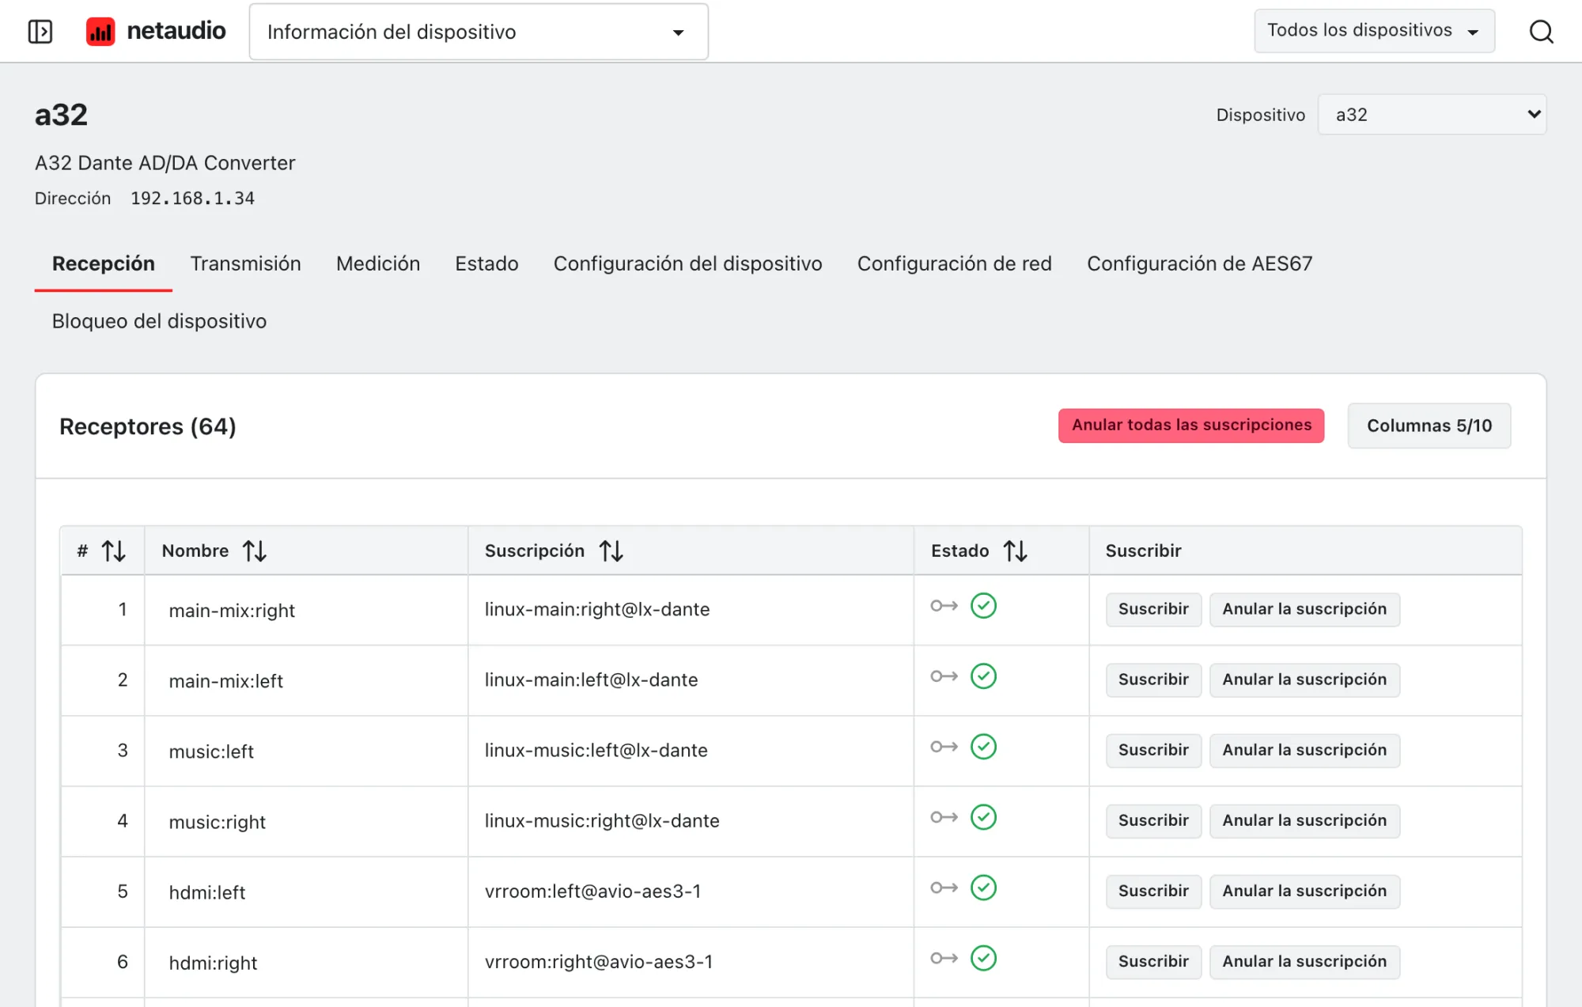Click the main-mix:left receiver name
The width and height of the screenshot is (1582, 1007).
225,681
